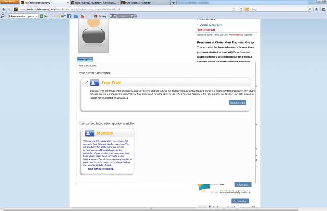Open the mail envelope toolbar icon

point(76,16)
